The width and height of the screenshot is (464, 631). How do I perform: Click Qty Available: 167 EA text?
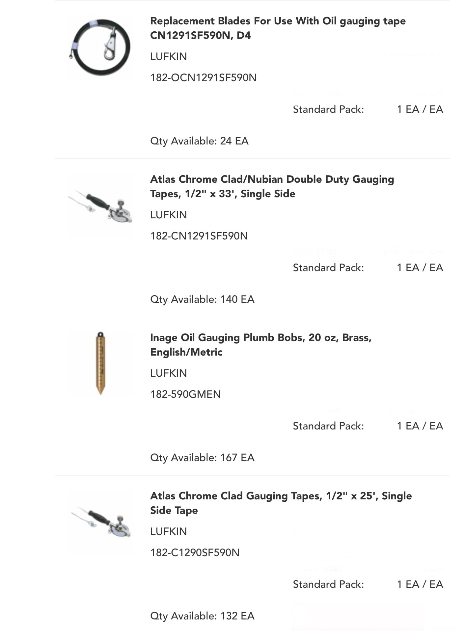pyautogui.click(x=202, y=458)
